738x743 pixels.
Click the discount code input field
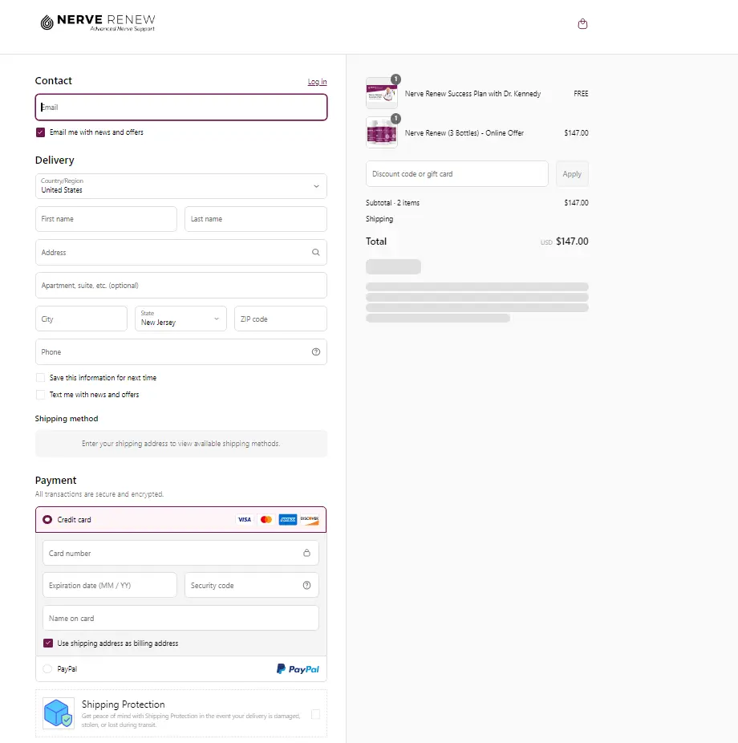click(456, 173)
